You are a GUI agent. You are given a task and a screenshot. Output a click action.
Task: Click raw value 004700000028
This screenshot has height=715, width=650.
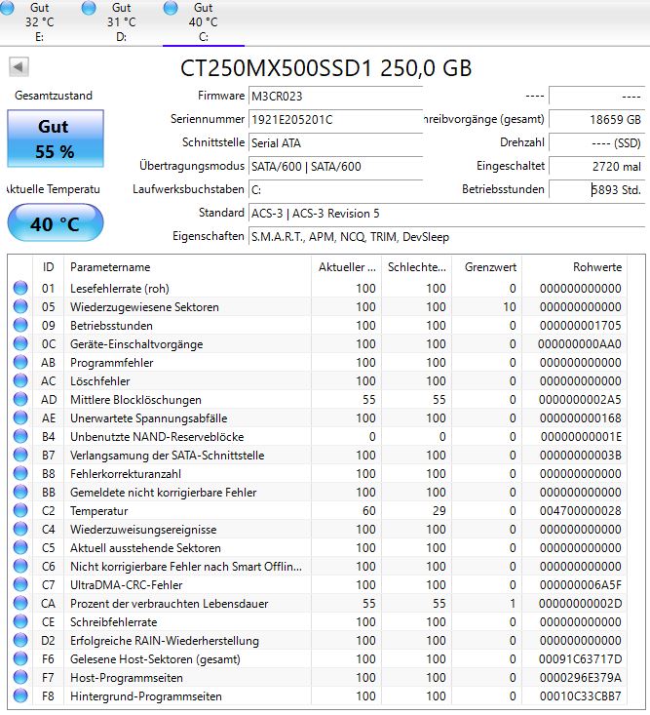(580, 511)
